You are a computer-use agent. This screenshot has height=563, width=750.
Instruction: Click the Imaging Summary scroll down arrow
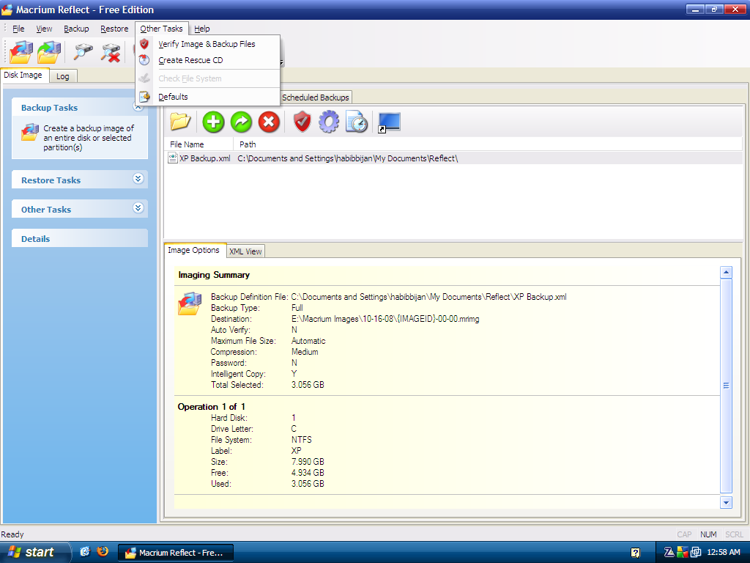[x=726, y=502]
